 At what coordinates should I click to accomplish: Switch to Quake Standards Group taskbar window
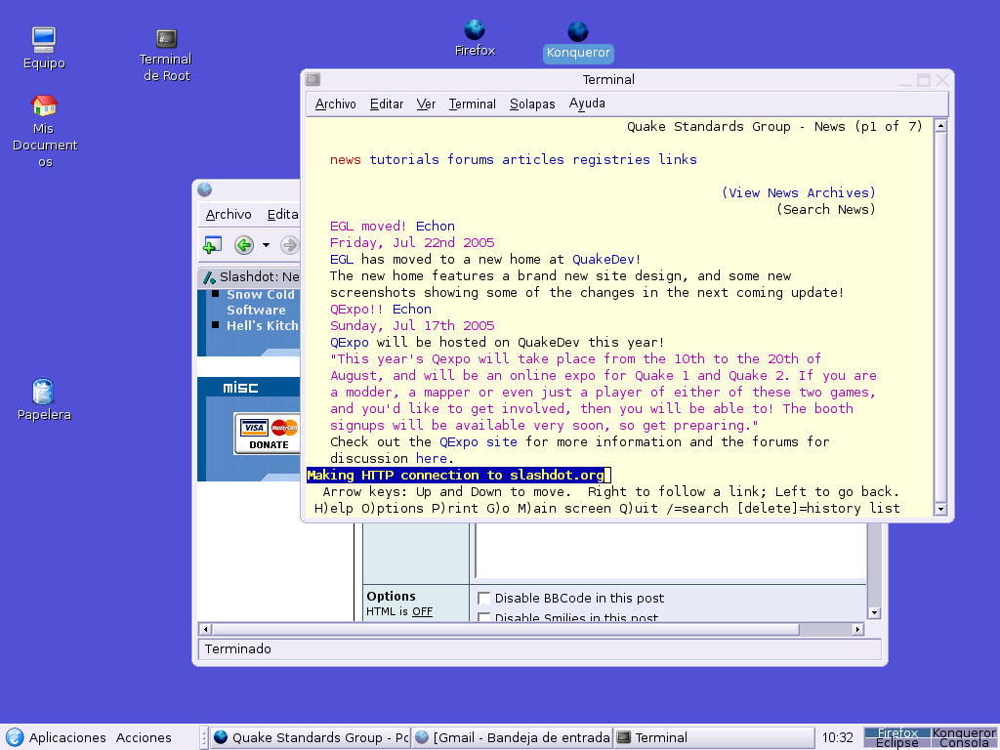pos(310,738)
